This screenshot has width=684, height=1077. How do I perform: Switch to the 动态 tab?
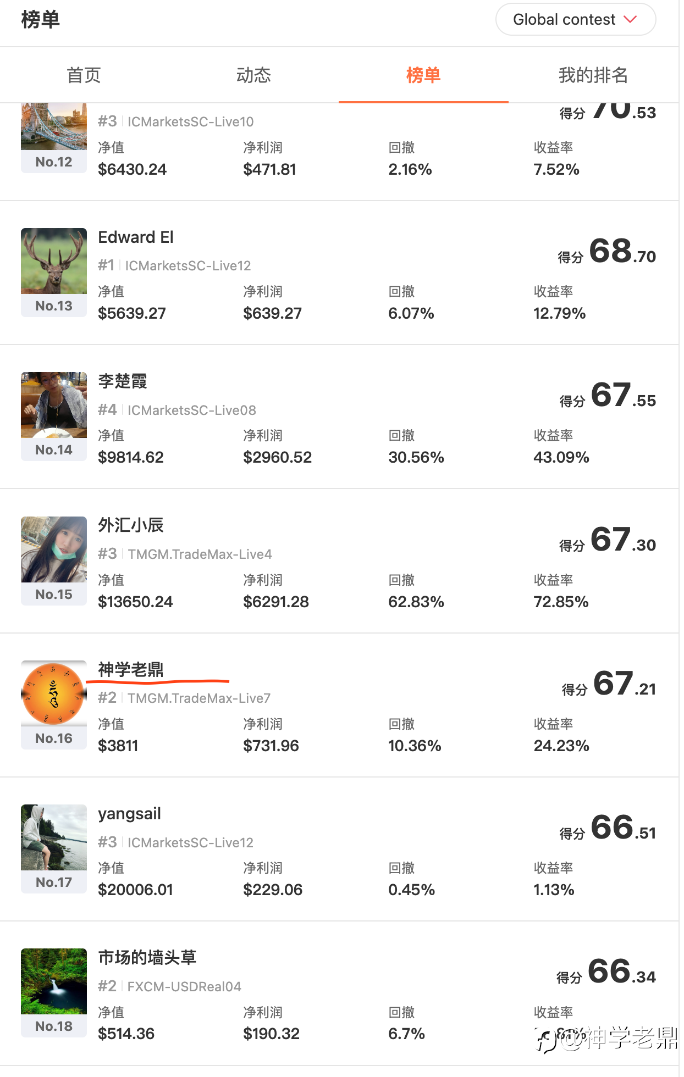point(253,75)
